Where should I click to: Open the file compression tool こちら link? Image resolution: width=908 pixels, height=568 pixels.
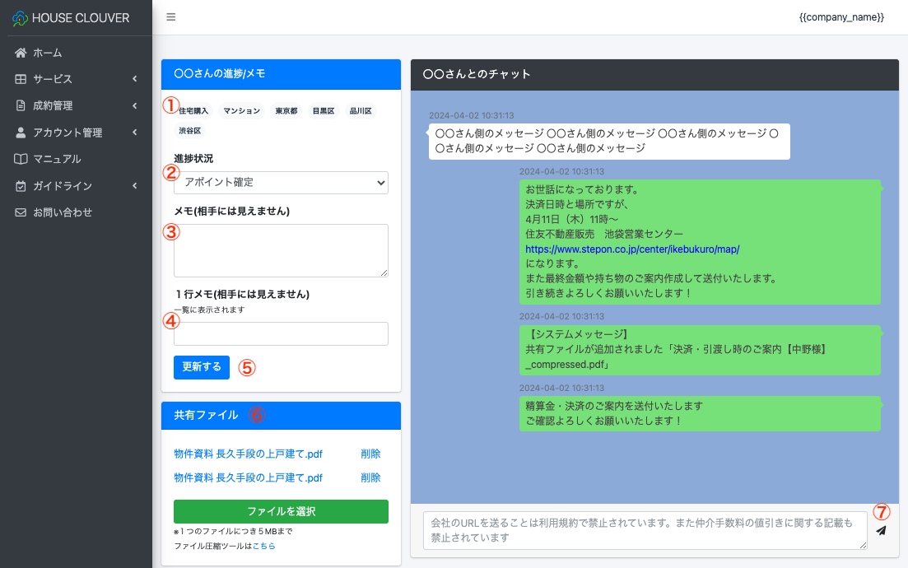pyautogui.click(x=263, y=546)
